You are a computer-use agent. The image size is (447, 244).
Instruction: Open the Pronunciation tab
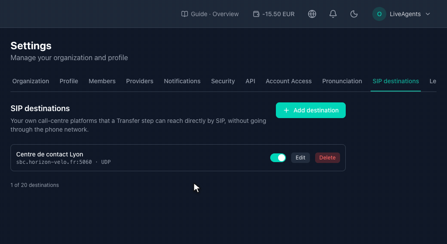coord(342,81)
